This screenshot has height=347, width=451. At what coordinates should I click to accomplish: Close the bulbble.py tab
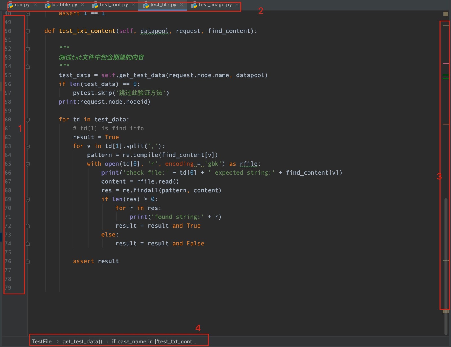(x=82, y=5)
